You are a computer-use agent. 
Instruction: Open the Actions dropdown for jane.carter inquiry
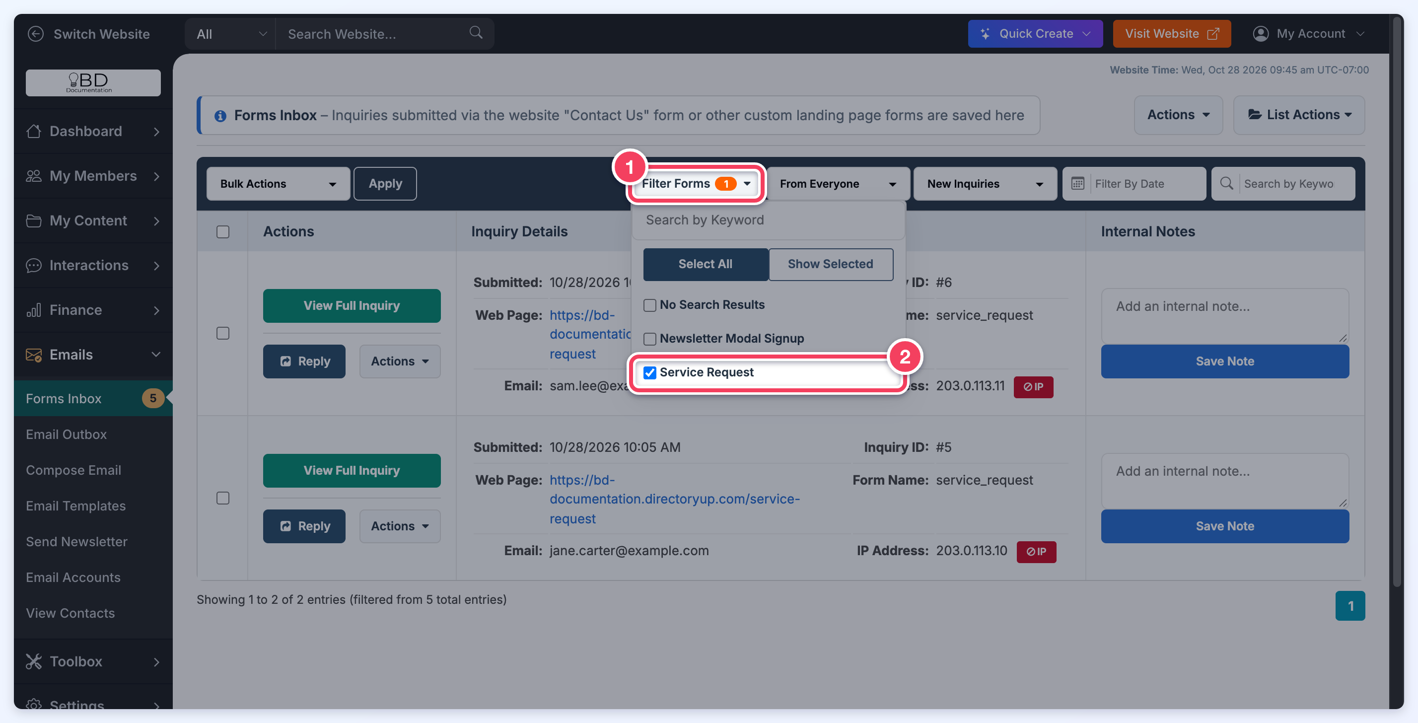pos(400,526)
